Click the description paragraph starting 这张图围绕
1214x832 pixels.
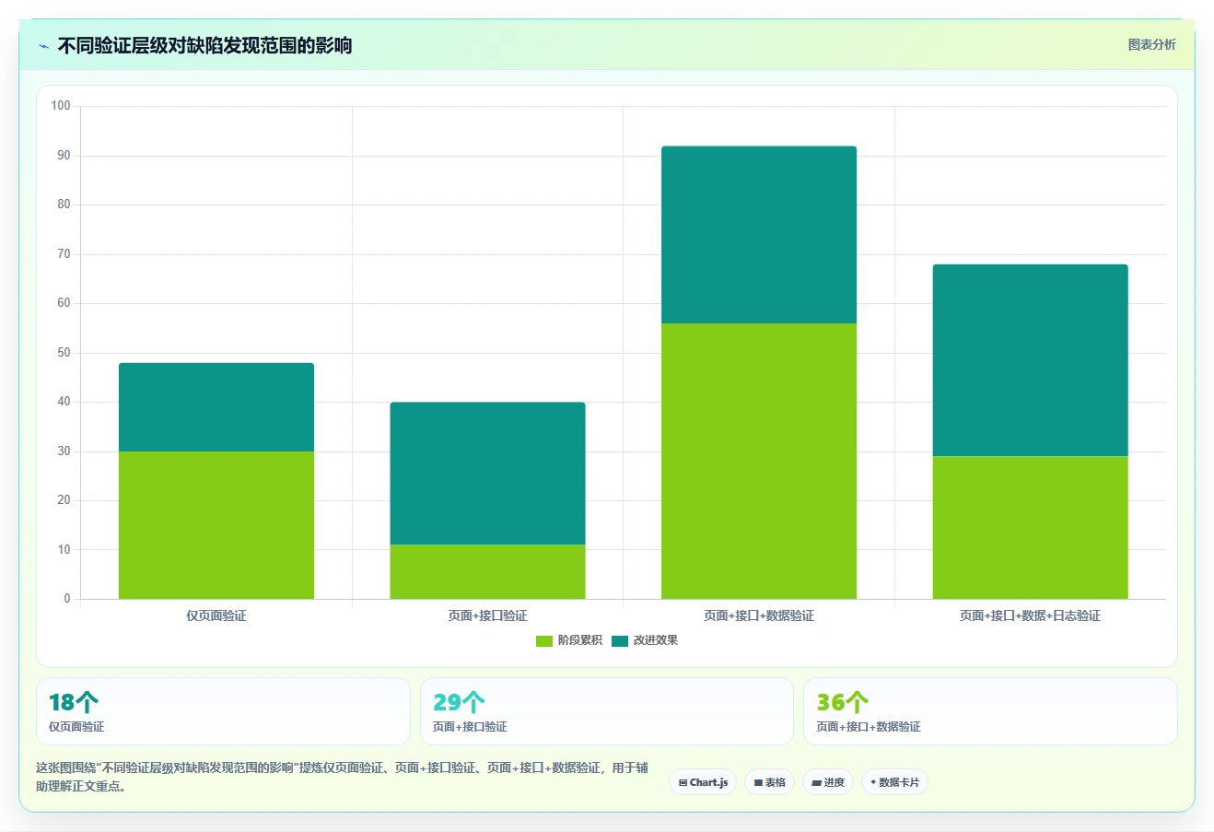click(x=342, y=777)
